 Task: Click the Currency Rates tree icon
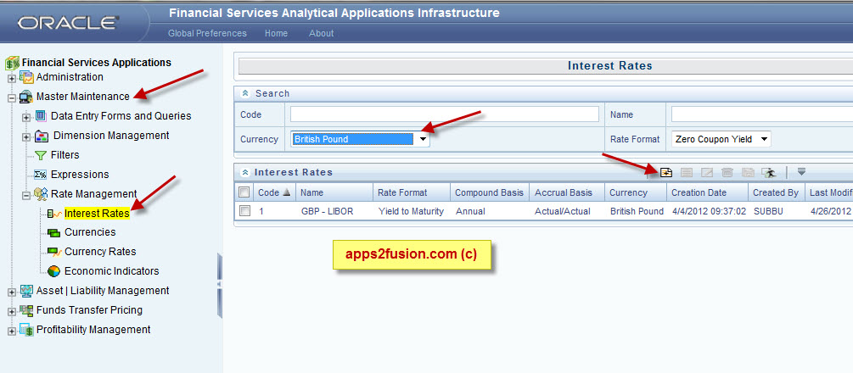(53, 252)
